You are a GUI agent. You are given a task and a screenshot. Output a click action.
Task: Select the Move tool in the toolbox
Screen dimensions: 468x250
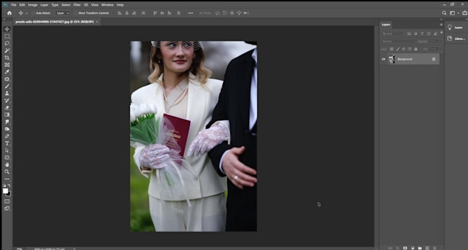tap(7, 29)
